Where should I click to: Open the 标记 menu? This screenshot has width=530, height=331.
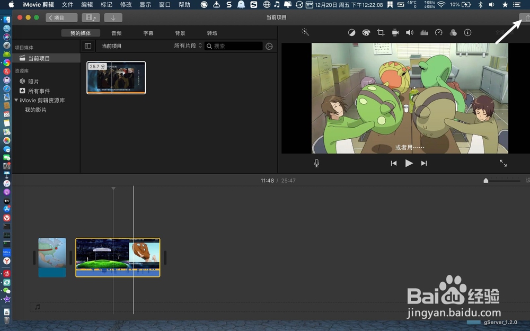tap(107, 5)
